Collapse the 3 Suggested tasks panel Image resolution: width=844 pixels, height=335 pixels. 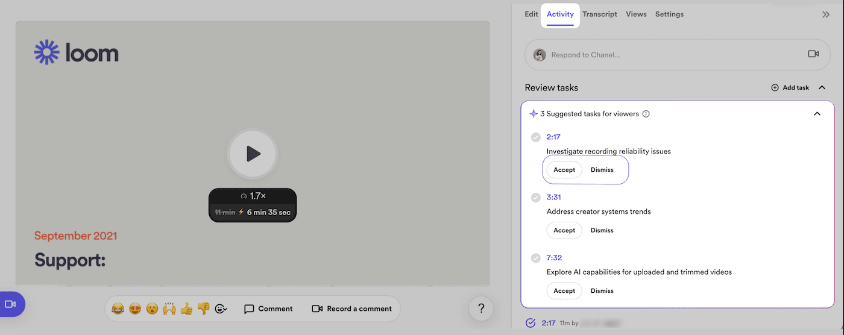point(817,114)
